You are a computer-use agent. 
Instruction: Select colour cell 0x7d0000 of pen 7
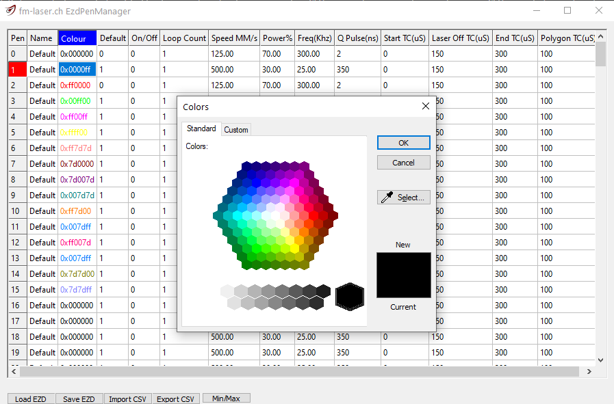(77, 164)
